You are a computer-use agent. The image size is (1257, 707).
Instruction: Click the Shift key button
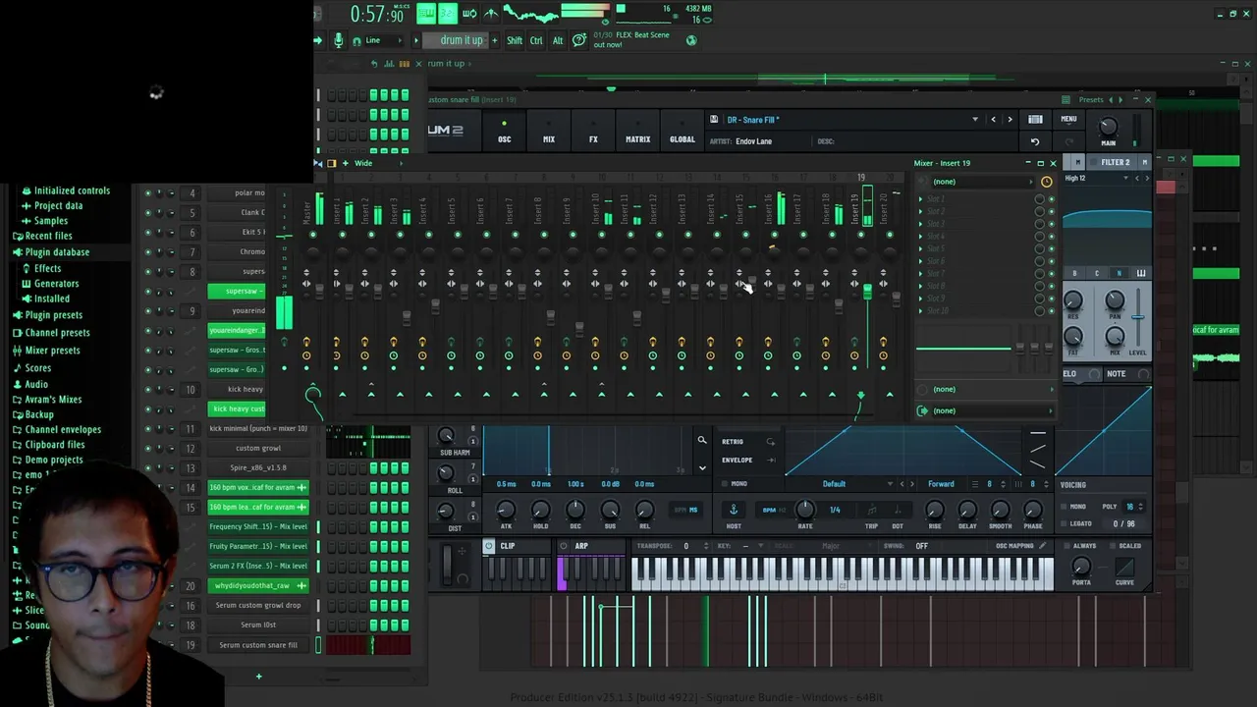(515, 40)
